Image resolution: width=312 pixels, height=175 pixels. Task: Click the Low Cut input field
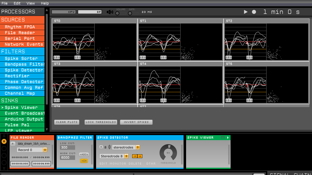68,147
